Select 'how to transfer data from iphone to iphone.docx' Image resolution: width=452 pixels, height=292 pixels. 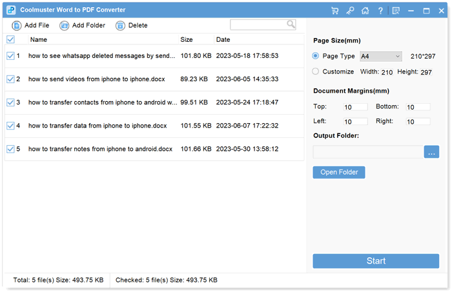(x=98, y=126)
